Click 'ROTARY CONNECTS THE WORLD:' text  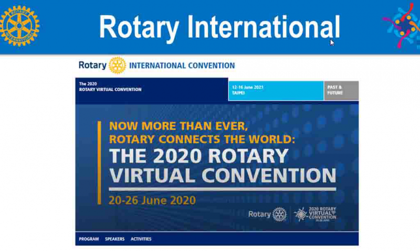point(202,139)
